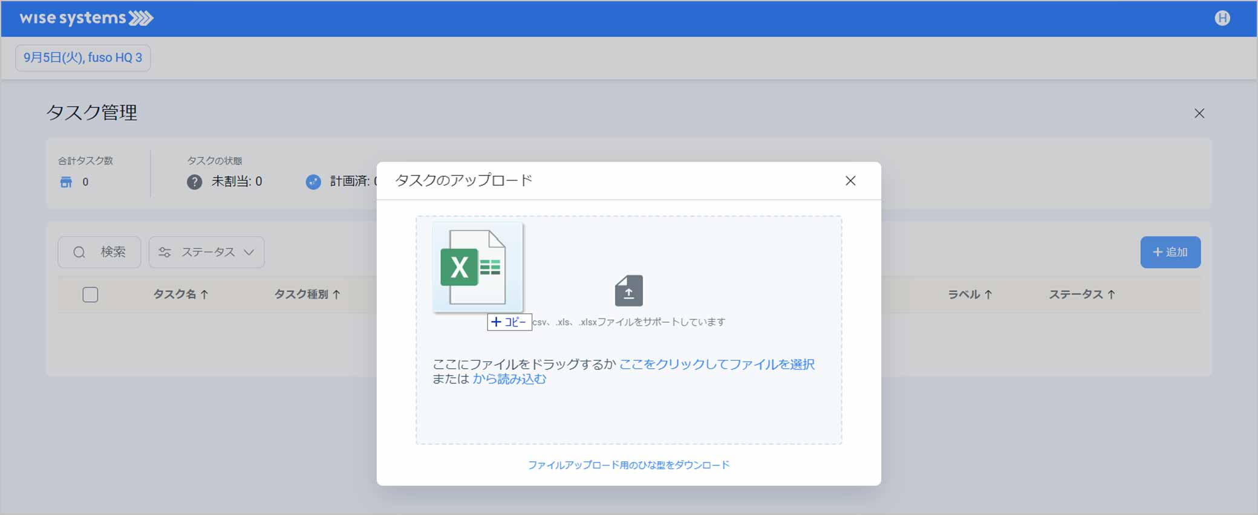
Task: Click the ＋追加 button
Action: click(1170, 252)
